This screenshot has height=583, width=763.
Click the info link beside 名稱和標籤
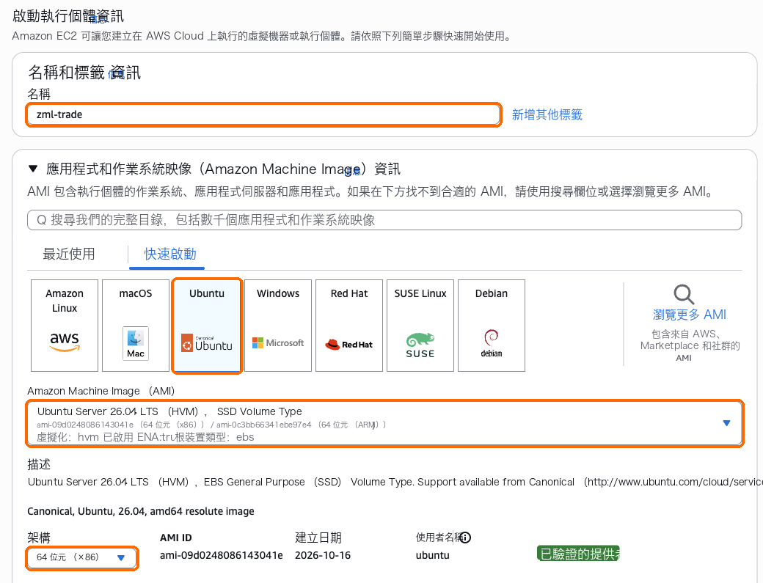pos(117,74)
